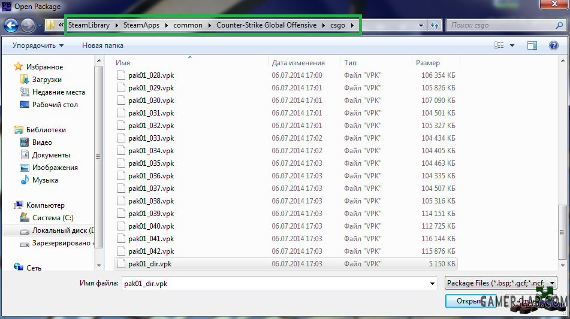
Task: Open Загрузки folder in navigation pane
Action: [47, 80]
